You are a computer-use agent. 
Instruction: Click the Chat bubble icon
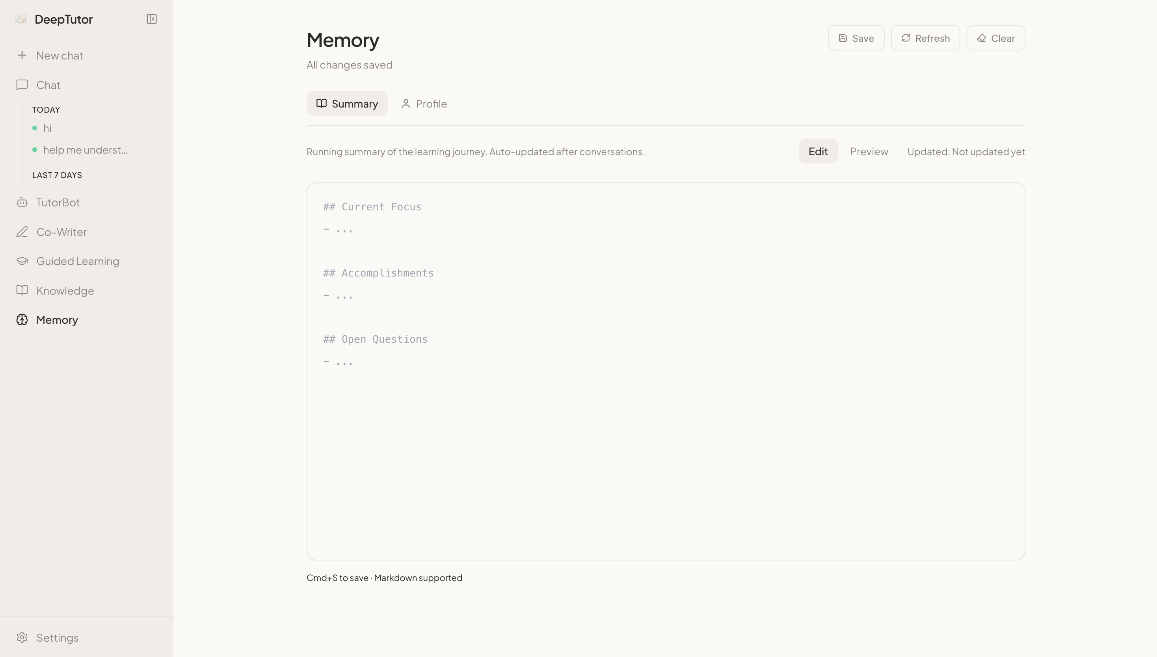[22, 85]
